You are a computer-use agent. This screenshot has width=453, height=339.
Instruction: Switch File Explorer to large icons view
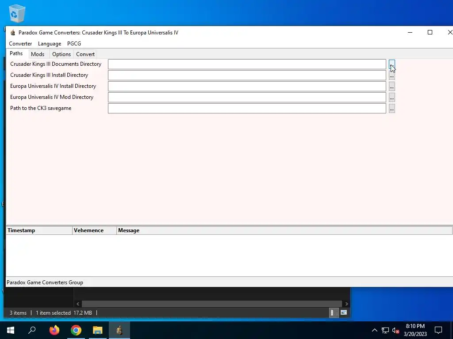tap(343, 313)
